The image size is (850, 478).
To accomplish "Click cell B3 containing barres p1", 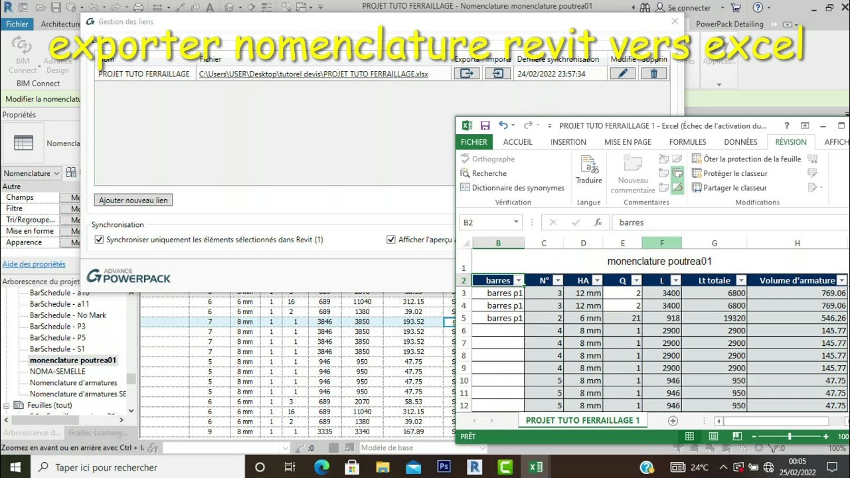I will pyautogui.click(x=498, y=293).
